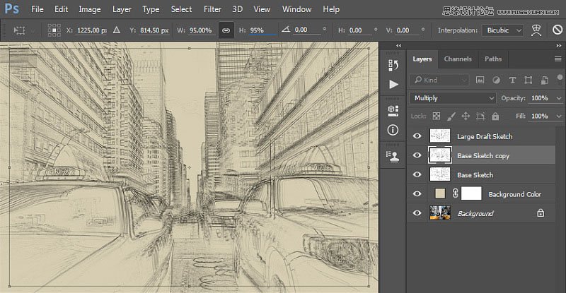Select the Large Draft Sketch layer name
Screen dimensions: 566x293
point(485,136)
